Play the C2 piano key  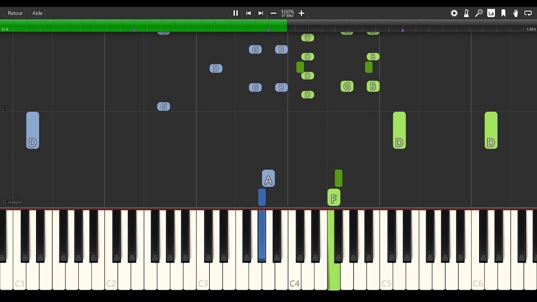(111, 277)
